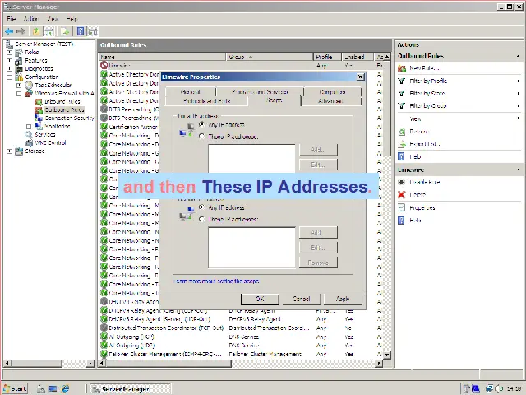Switch to the Advanced tab

click(330, 101)
